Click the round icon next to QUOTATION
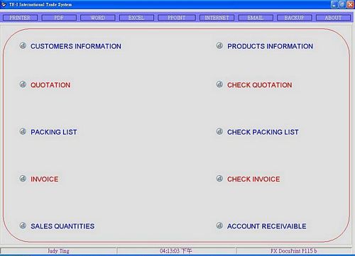The height and width of the screenshot is (256, 355). [23, 84]
